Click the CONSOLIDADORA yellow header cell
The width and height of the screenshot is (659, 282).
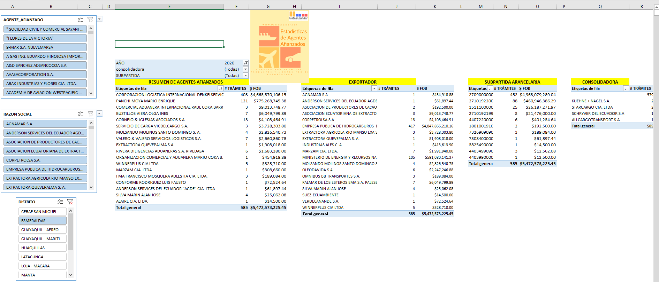pos(600,82)
